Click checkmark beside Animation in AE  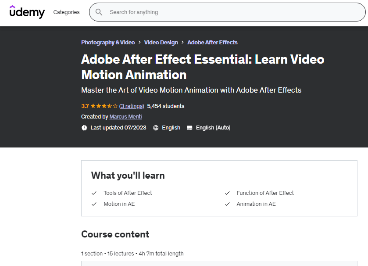point(227,204)
